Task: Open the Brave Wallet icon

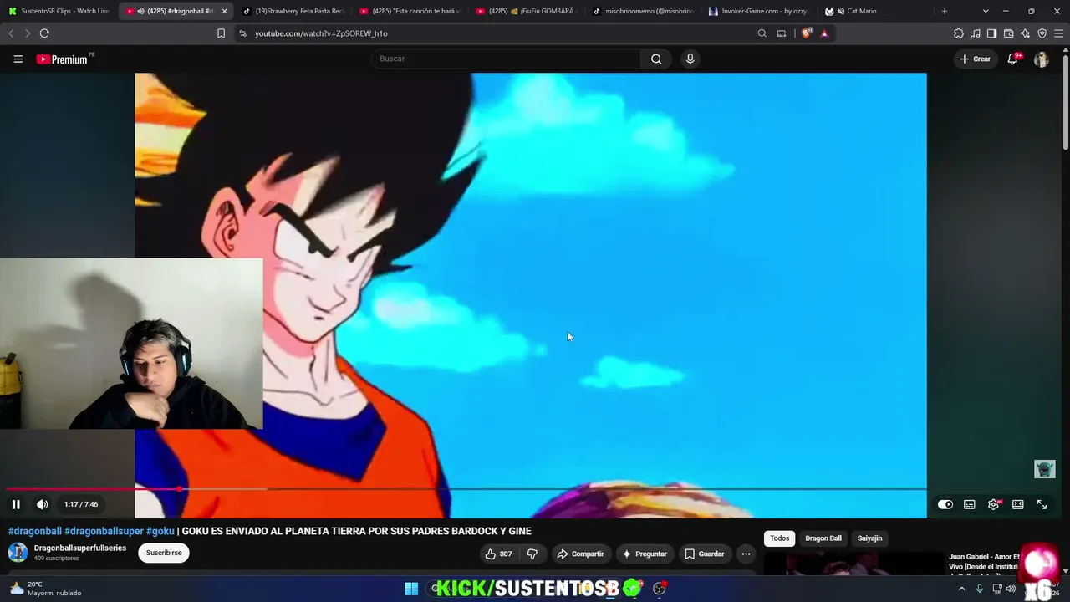Action: (1009, 33)
